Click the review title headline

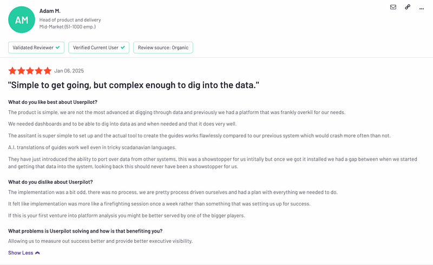point(133,85)
